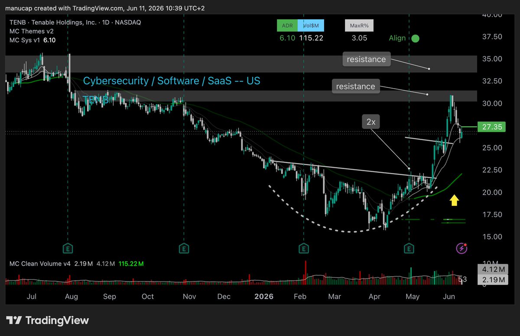Image resolution: width=520 pixels, height=336 pixels.
Task: Click the 37.50 price axis label
Action: (491, 37)
